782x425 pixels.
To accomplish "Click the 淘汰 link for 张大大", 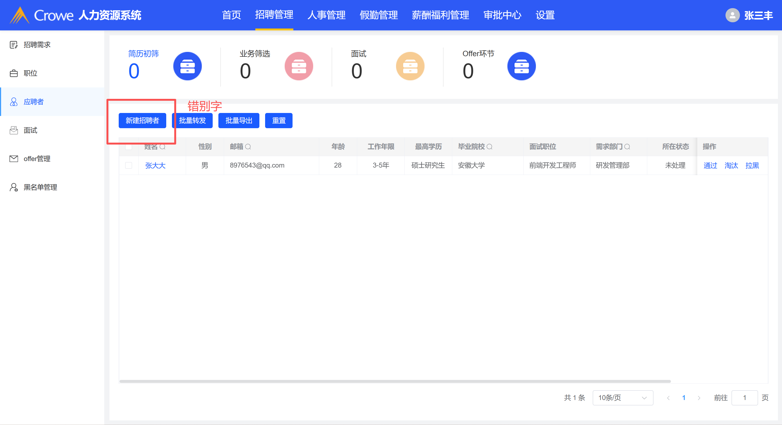I will coord(731,165).
